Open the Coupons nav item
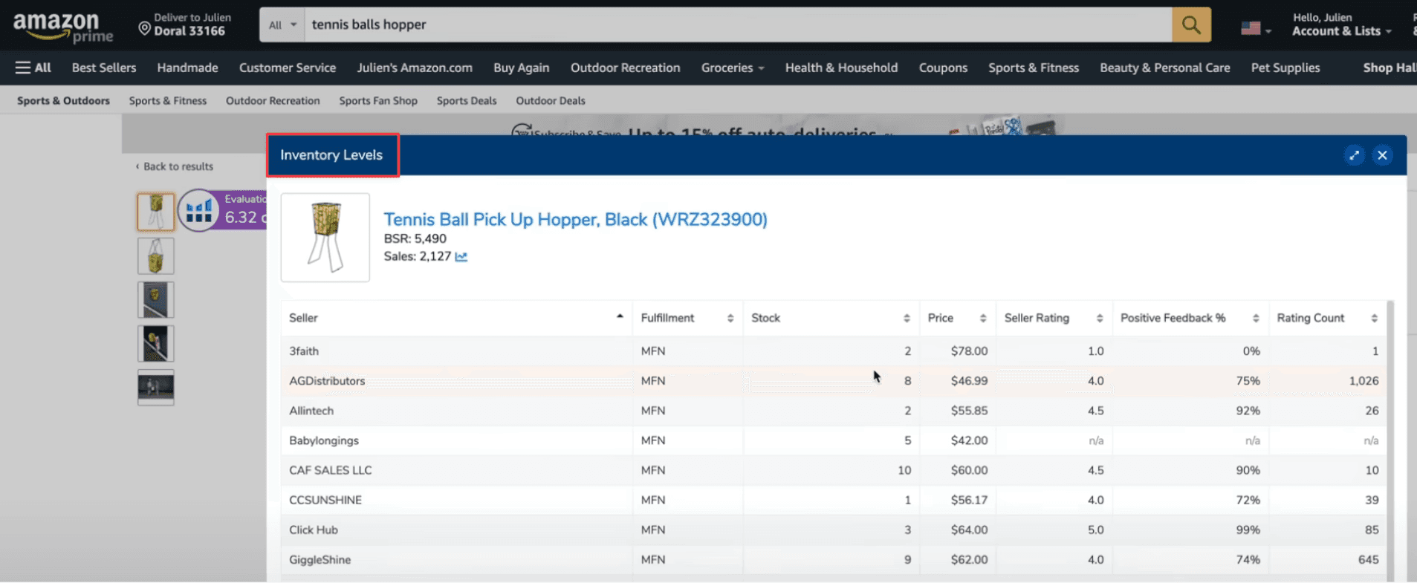Viewport: 1417px width, 583px height. [943, 68]
